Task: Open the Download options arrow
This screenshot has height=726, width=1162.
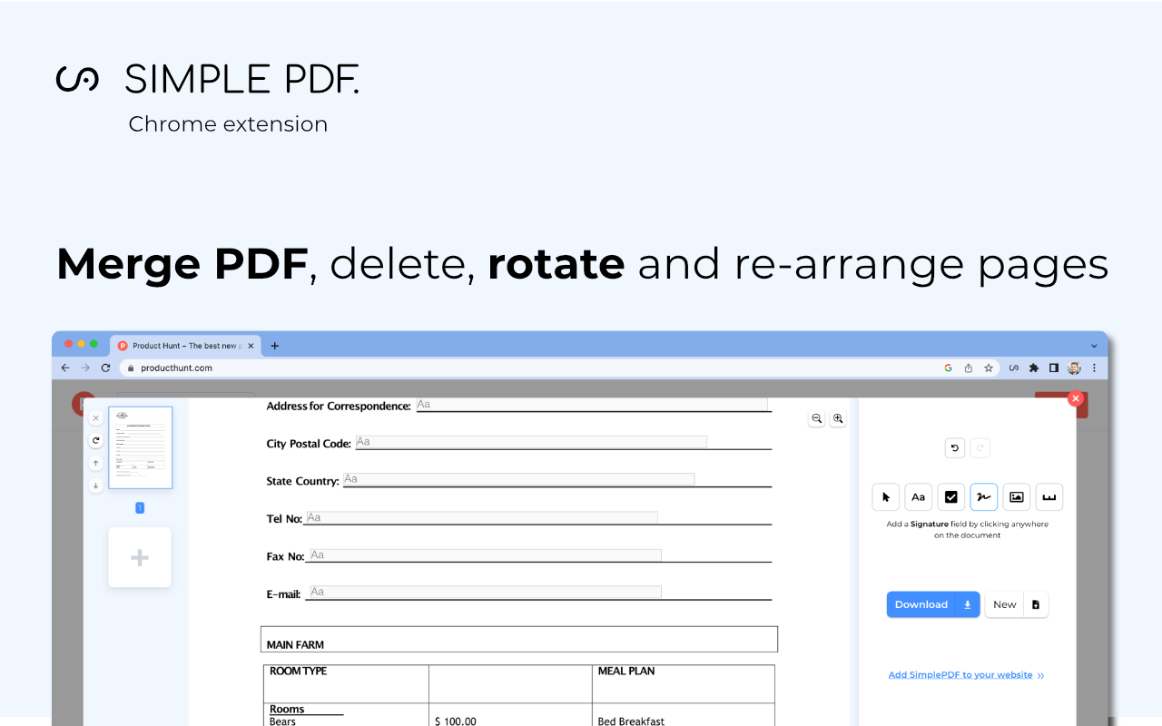Action: point(968,604)
